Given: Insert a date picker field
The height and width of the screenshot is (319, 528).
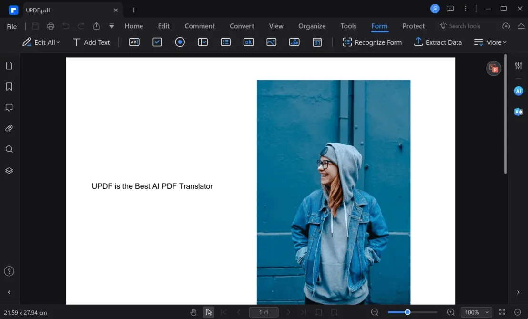Looking at the screenshot, I should [317, 42].
